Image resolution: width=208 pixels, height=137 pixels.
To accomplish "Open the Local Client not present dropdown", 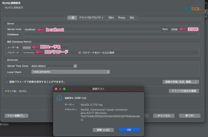I will pos(71,72).
